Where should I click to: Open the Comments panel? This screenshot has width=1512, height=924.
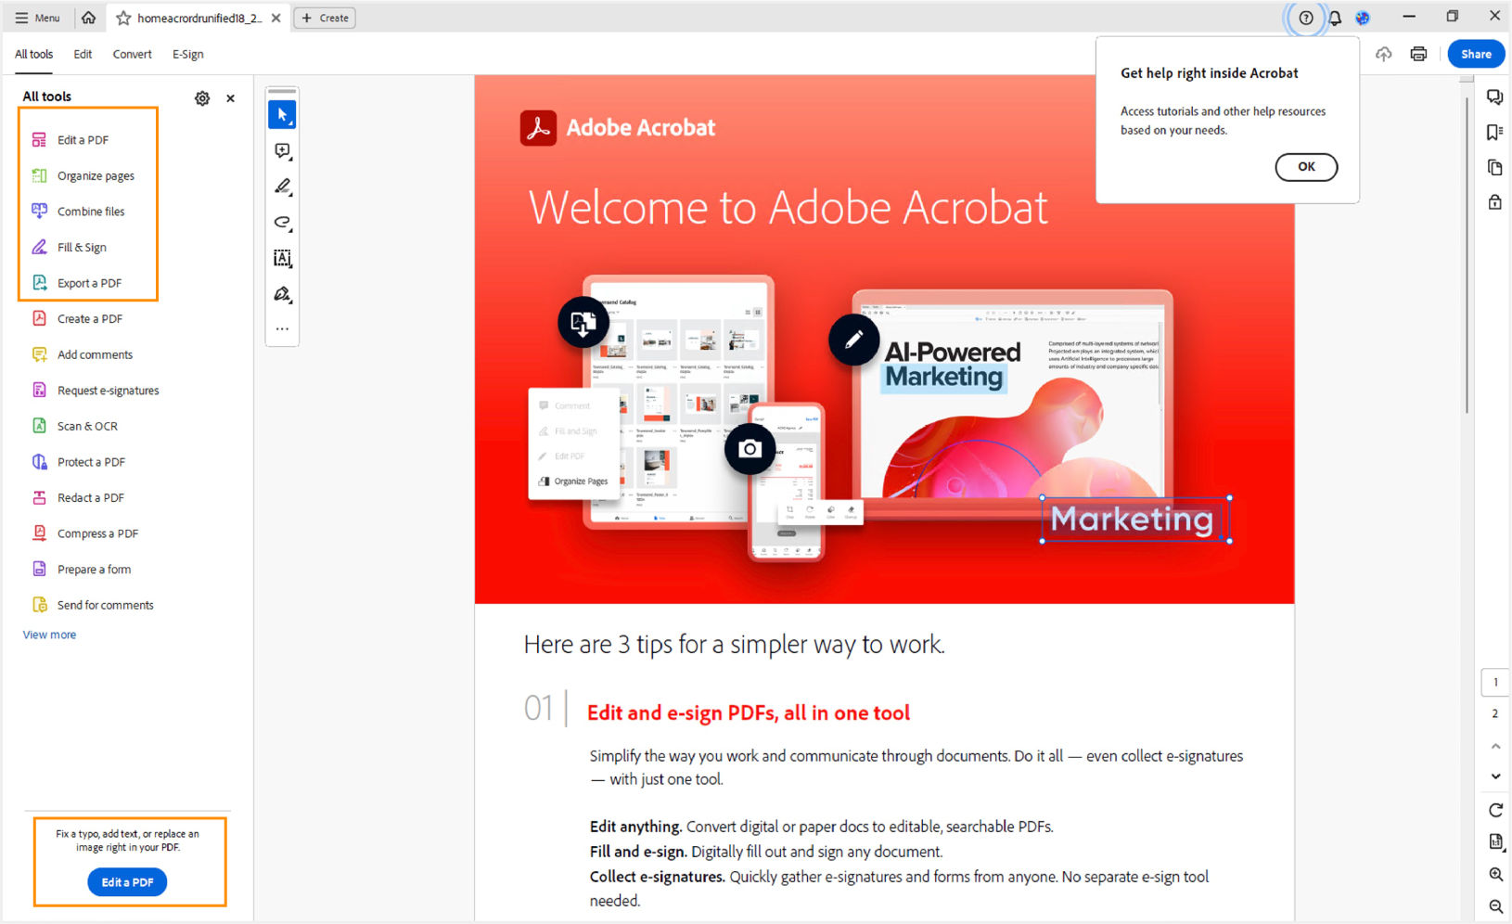[1494, 96]
